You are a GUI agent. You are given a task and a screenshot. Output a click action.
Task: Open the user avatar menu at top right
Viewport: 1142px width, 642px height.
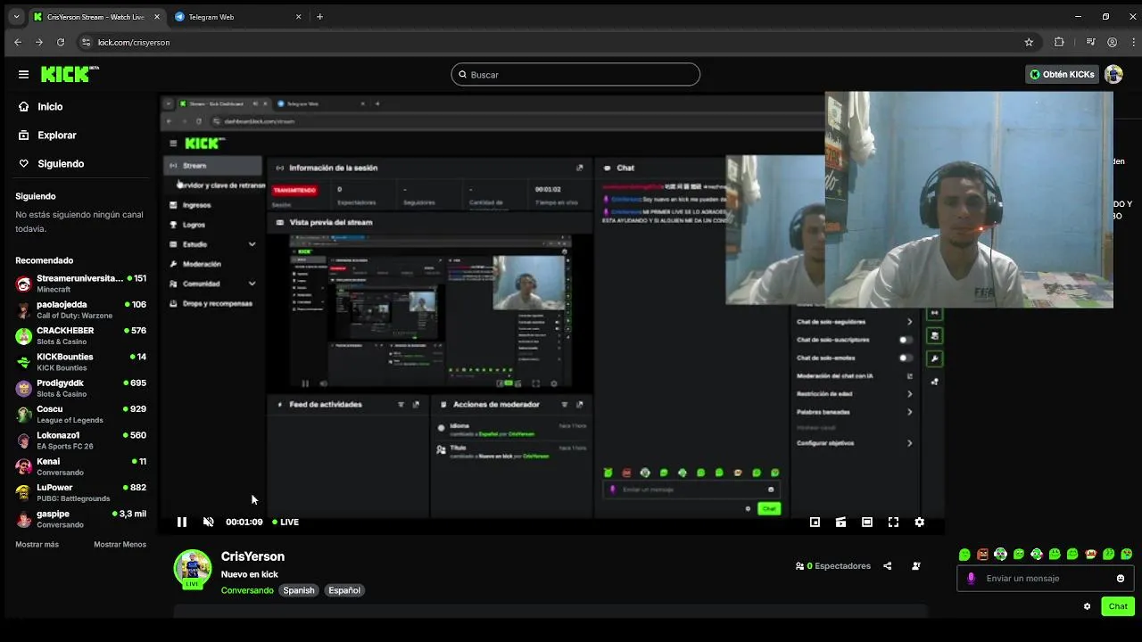coord(1113,75)
